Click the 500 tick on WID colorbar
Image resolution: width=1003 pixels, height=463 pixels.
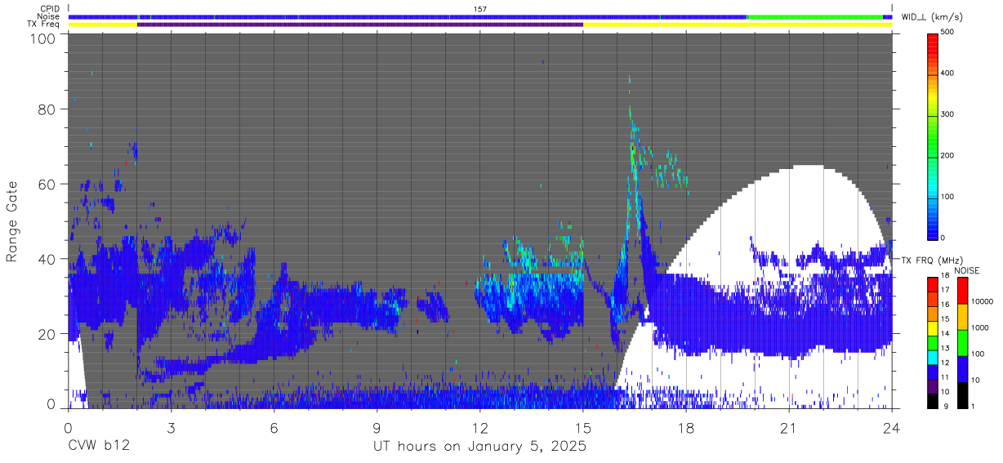(948, 33)
